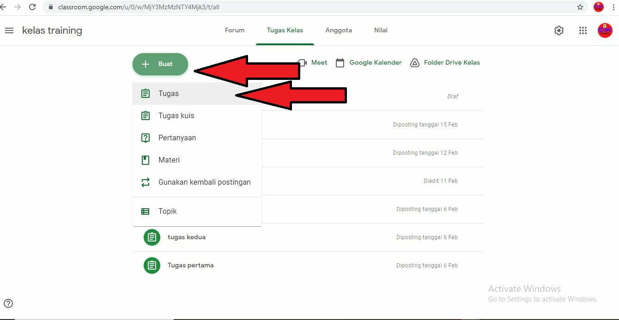Click the tugas kedua assignment icon
This screenshot has height=320, width=619.
(152, 237)
